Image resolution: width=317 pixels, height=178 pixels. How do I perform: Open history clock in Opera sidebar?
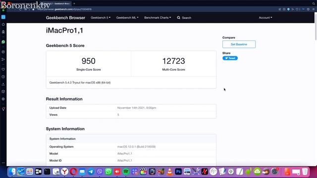(x=3, y=77)
